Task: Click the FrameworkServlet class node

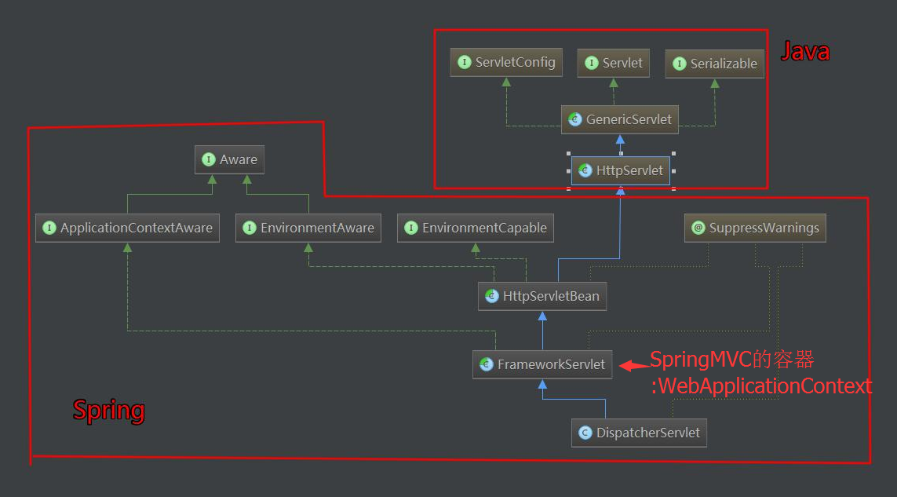Action: (542, 364)
